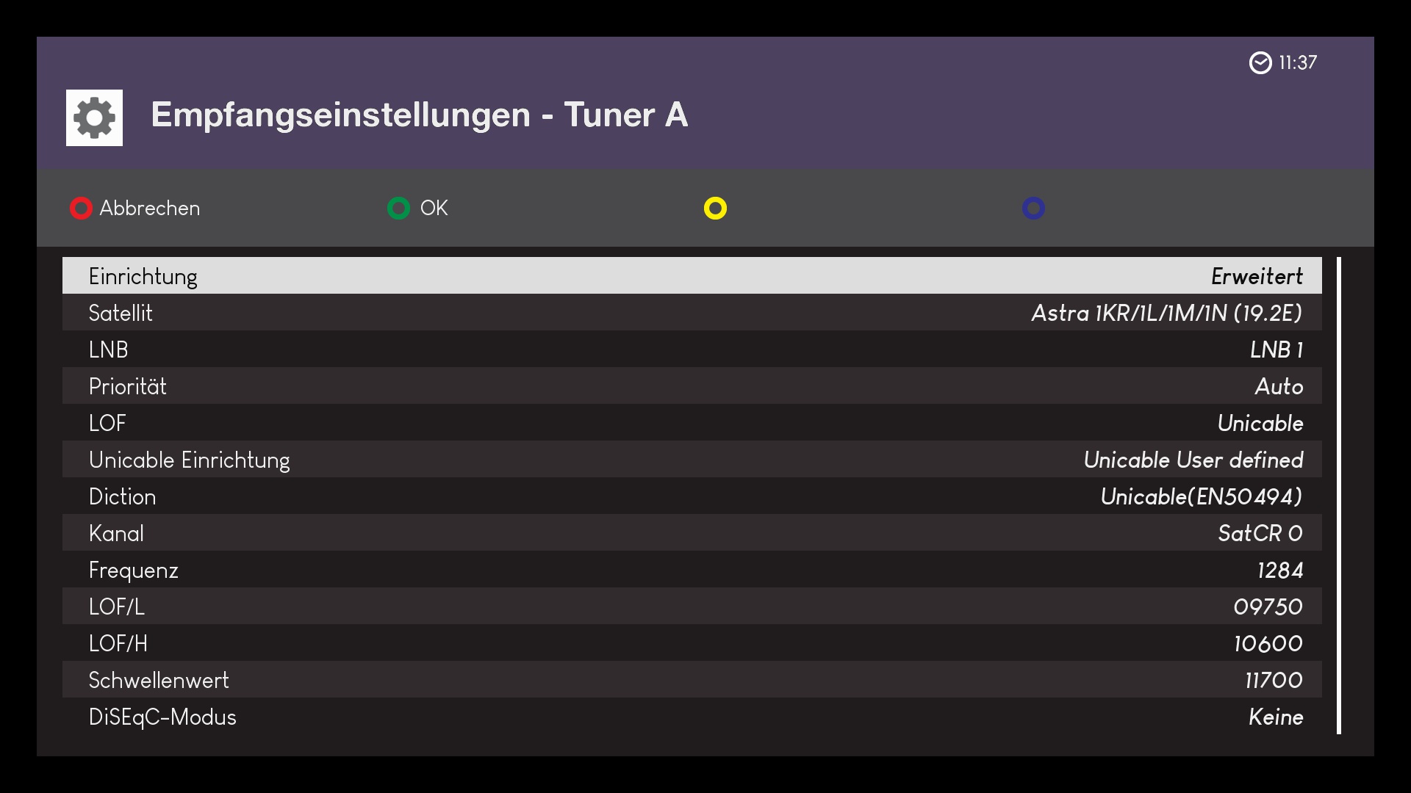Confirm with the OK label
Image resolution: width=1411 pixels, height=793 pixels.
click(434, 209)
